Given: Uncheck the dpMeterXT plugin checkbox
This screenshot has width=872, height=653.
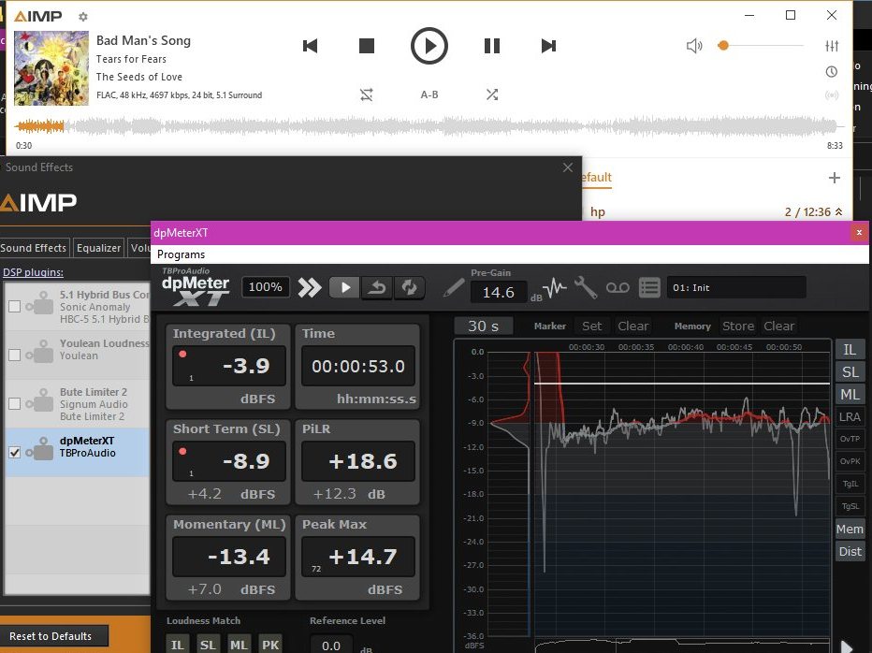Looking at the screenshot, I should click(x=14, y=452).
